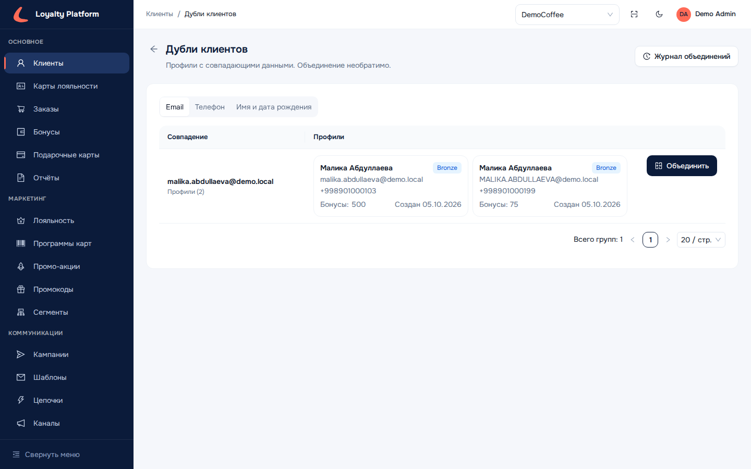Click the Сегменты sidebar icon
Screen dimensions: 751x469
[x=21, y=312]
